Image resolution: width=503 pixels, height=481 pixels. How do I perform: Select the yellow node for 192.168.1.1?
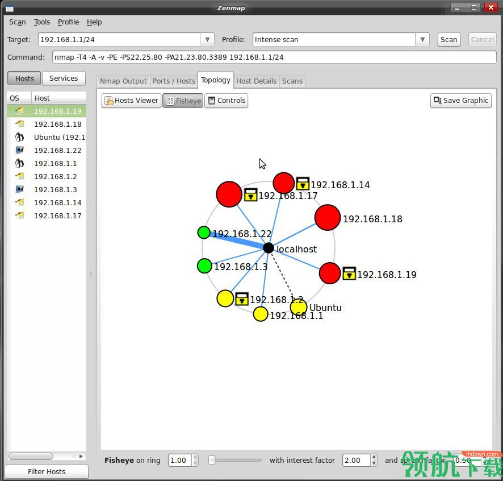[x=261, y=314]
